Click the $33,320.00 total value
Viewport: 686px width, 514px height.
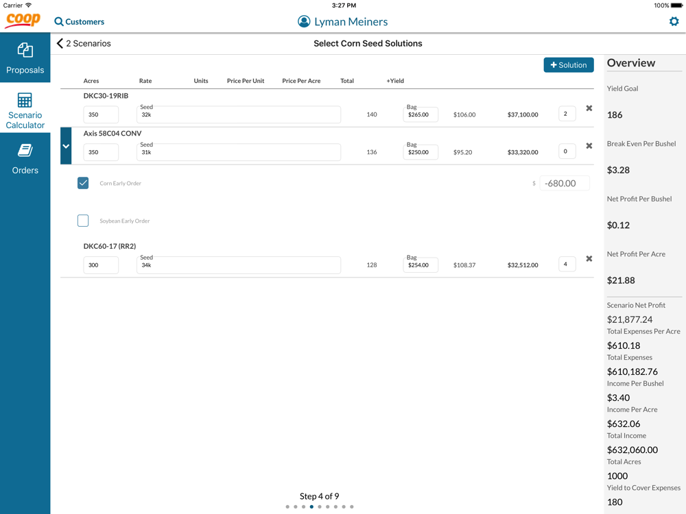(523, 152)
